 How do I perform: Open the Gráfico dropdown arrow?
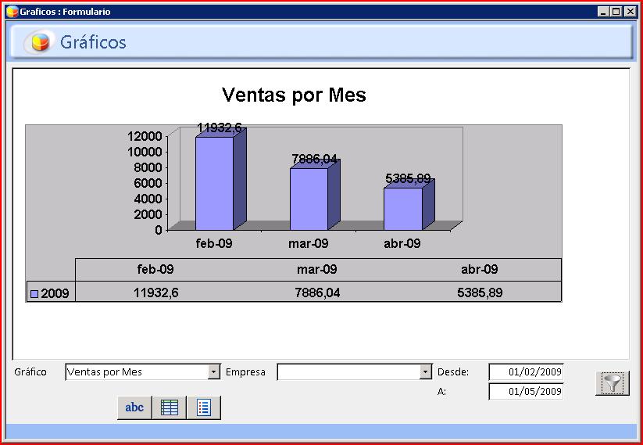(213, 372)
